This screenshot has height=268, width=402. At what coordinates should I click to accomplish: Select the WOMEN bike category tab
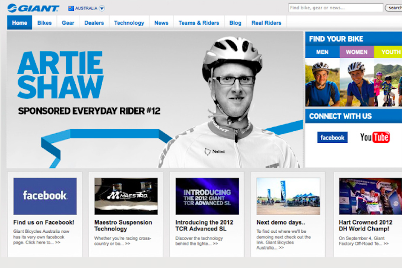pyautogui.click(x=357, y=52)
